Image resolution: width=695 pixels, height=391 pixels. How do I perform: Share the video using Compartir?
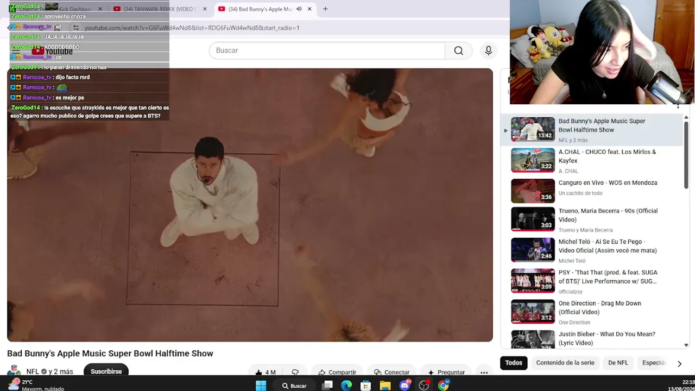coord(337,372)
